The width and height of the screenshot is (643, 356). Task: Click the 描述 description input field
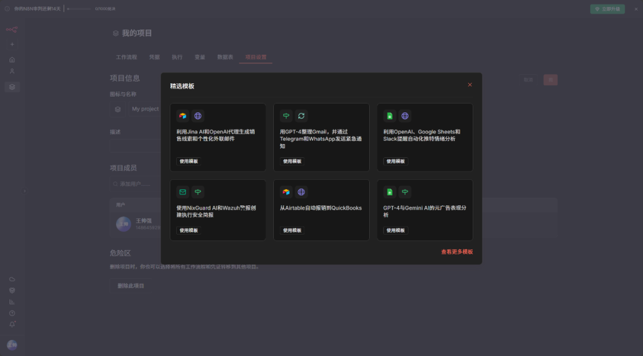(135, 146)
